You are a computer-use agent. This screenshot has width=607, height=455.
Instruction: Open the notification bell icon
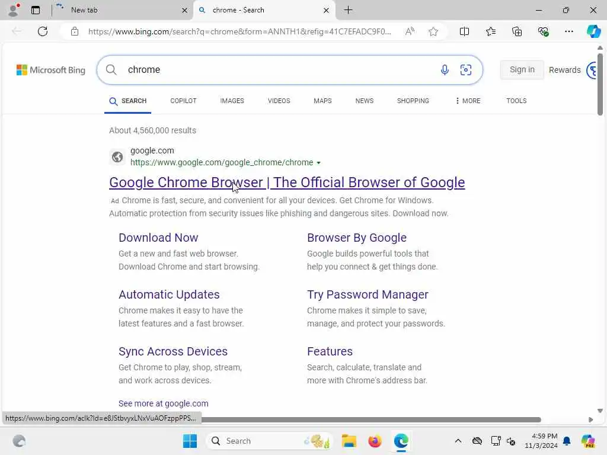point(567,441)
